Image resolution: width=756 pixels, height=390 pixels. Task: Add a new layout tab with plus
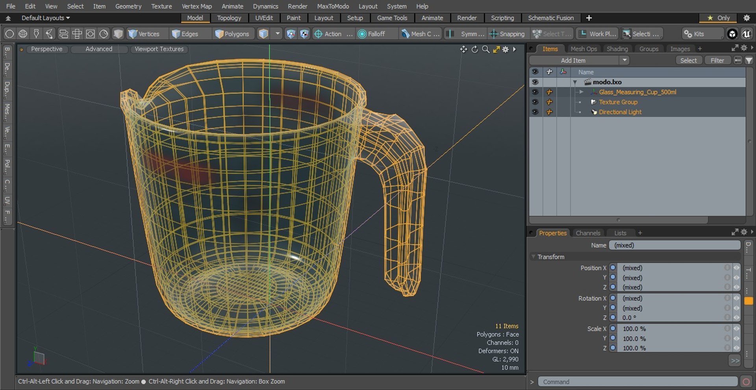(x=589, y=18)
